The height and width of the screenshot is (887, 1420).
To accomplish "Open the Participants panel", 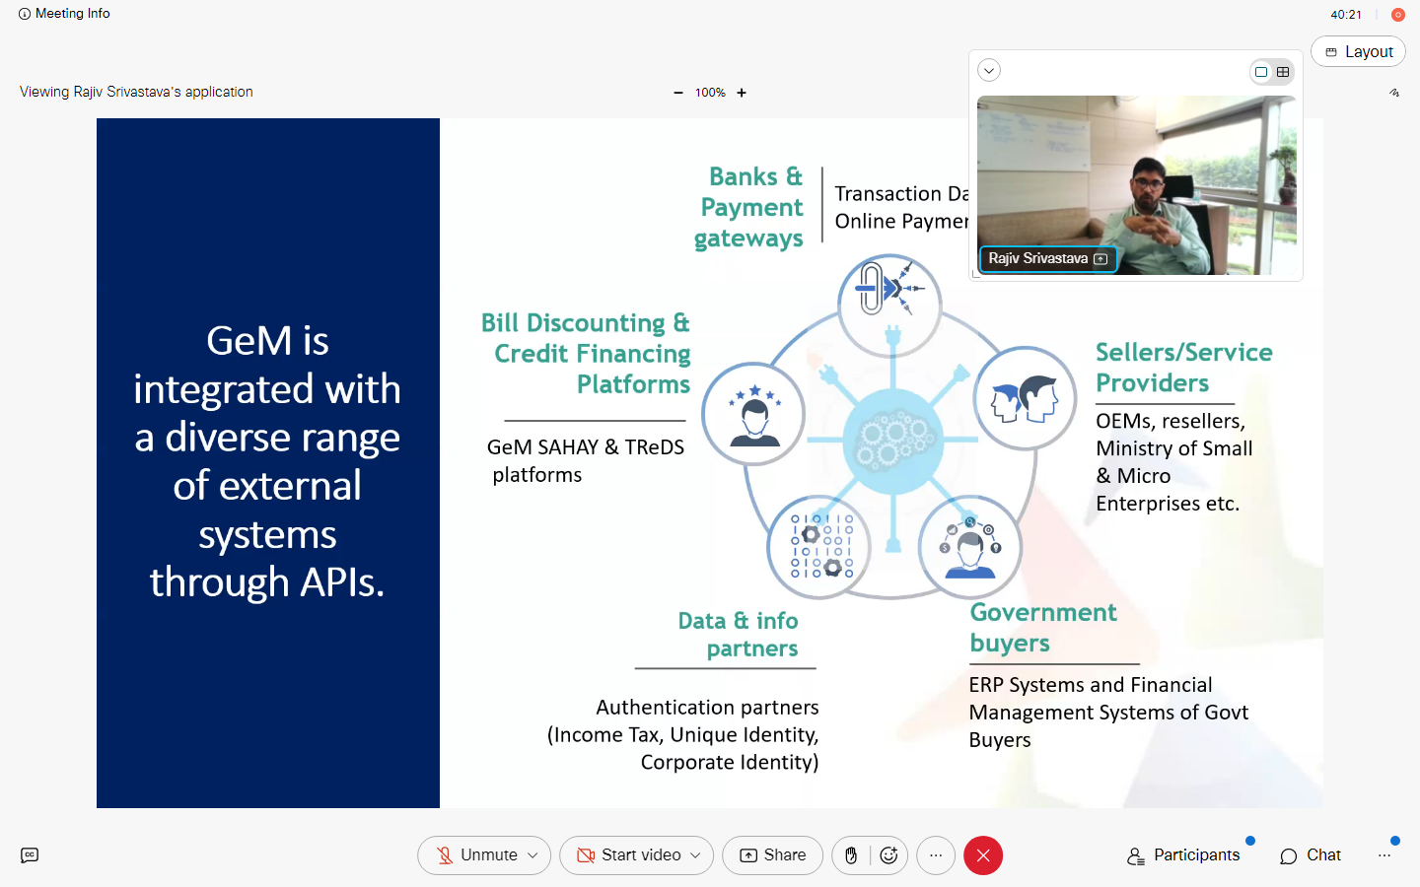I will 1183,855.
